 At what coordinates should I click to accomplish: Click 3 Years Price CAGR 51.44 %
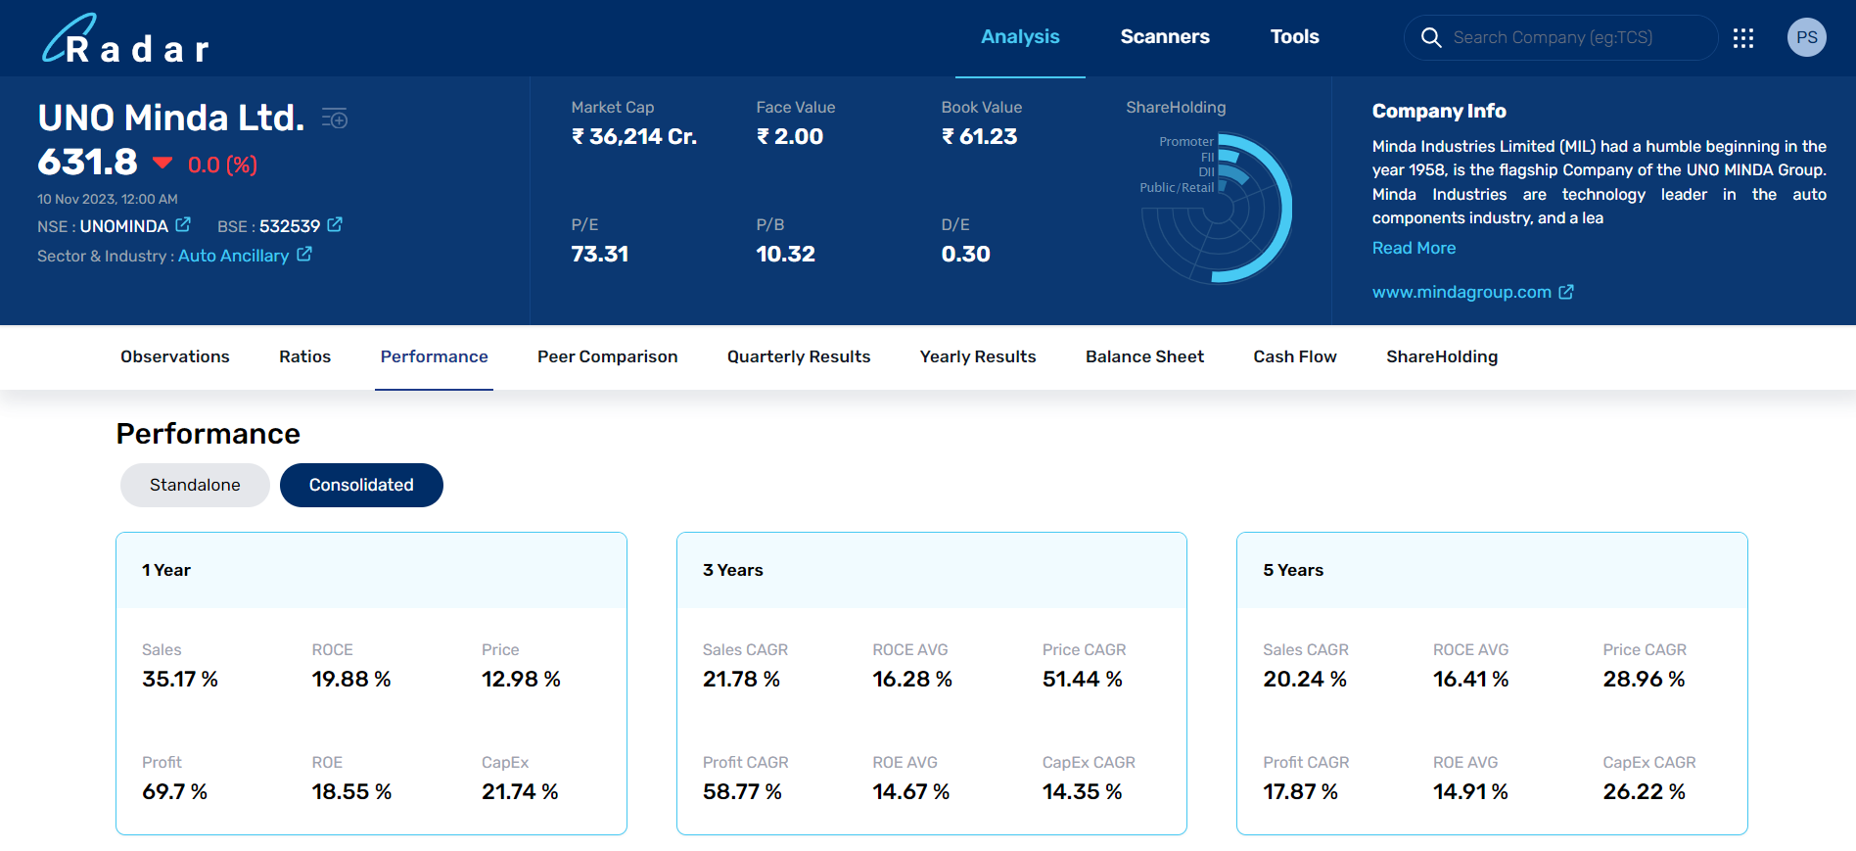coord(1082,679)
